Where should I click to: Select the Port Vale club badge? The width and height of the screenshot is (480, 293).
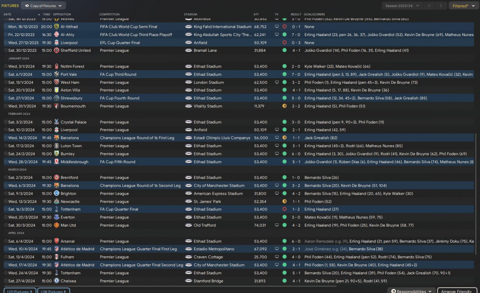[57, 74]
